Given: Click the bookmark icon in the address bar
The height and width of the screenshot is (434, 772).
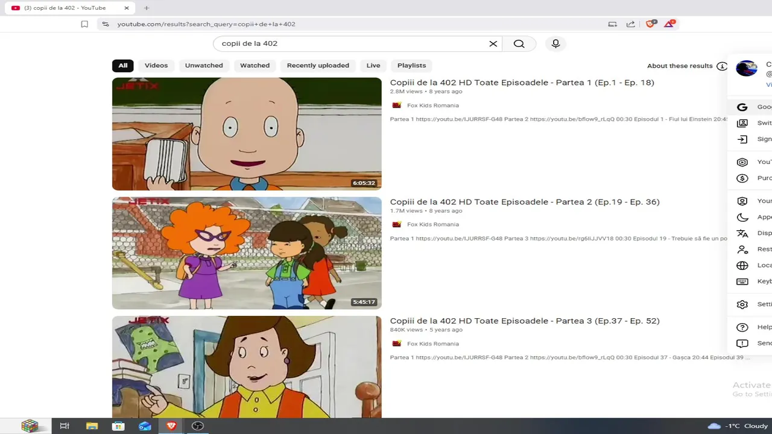Looking at the screenshot, I should (84, 24).
